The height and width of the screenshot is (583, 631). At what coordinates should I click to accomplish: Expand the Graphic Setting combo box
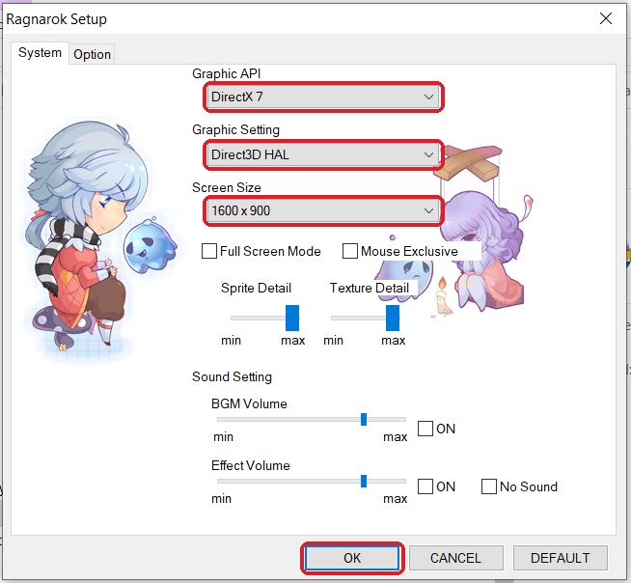(323, 154)
